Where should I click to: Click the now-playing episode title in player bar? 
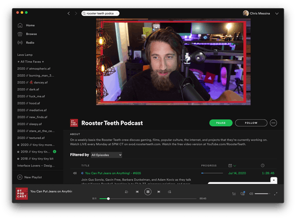[x=51, y=191]
